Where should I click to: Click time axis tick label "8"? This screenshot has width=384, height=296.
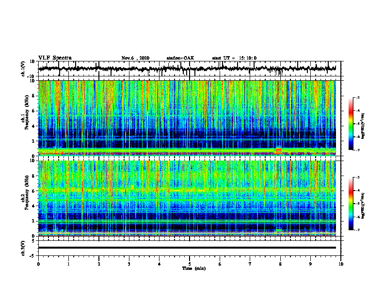click(280, 264)
